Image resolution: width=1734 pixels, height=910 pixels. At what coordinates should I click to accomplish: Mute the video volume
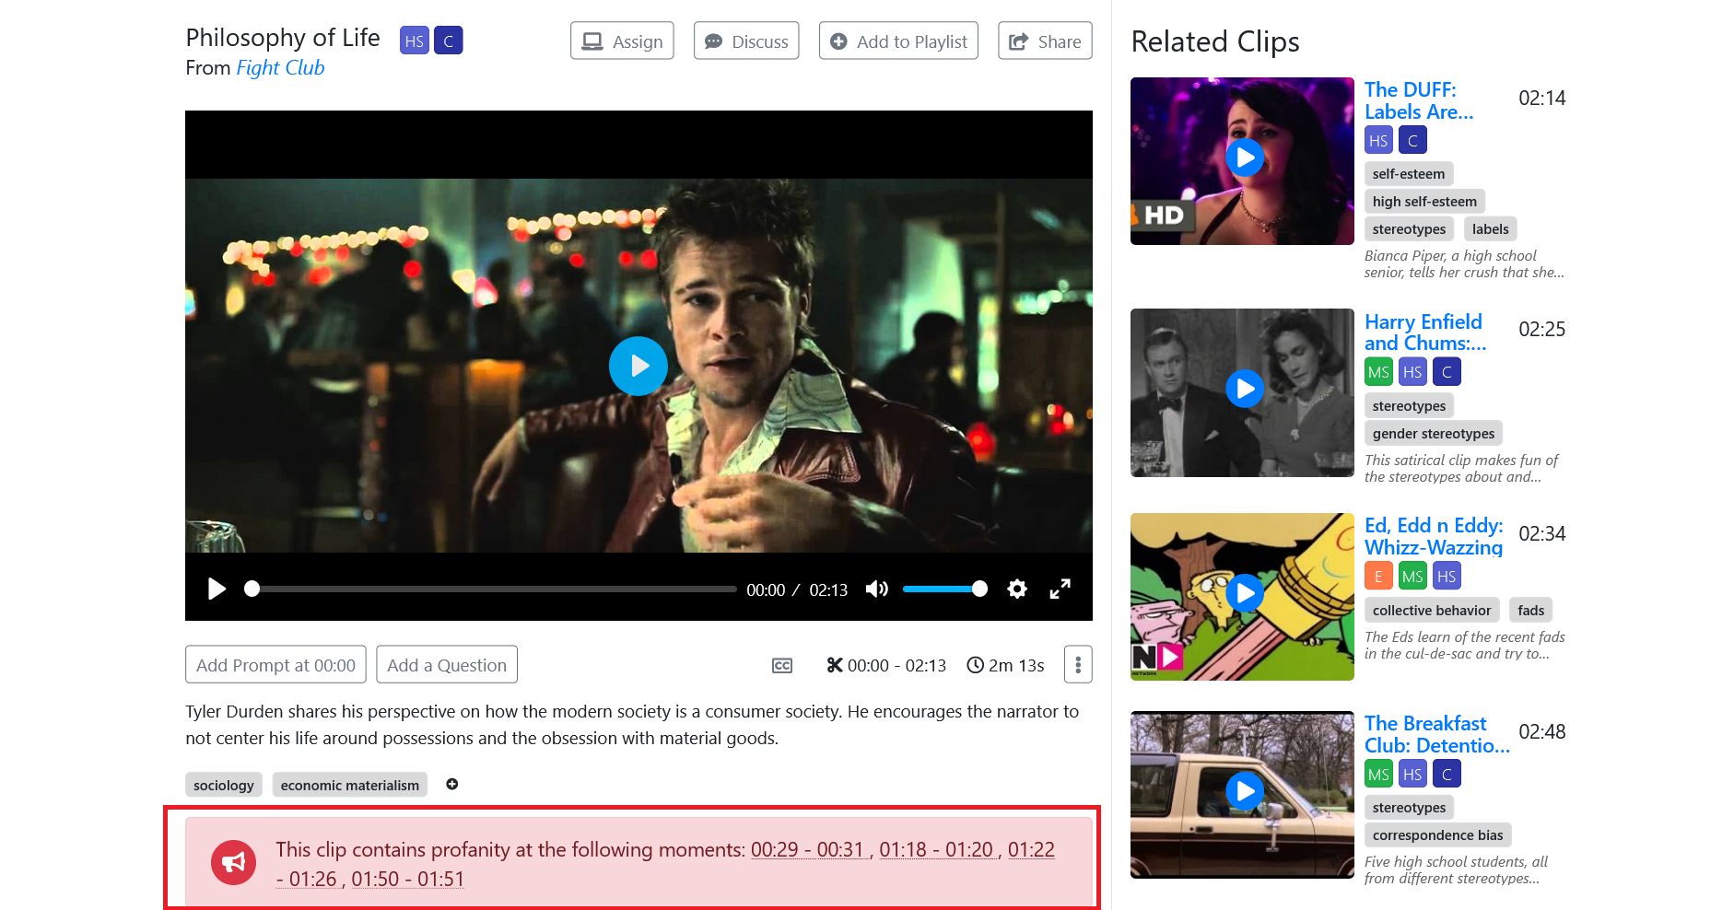point(876,589)
